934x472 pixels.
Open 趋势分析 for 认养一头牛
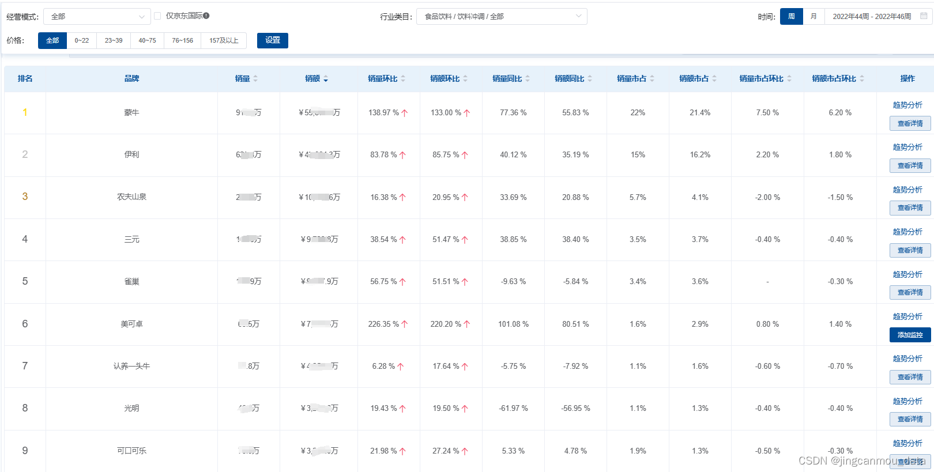tap(907, 358)
